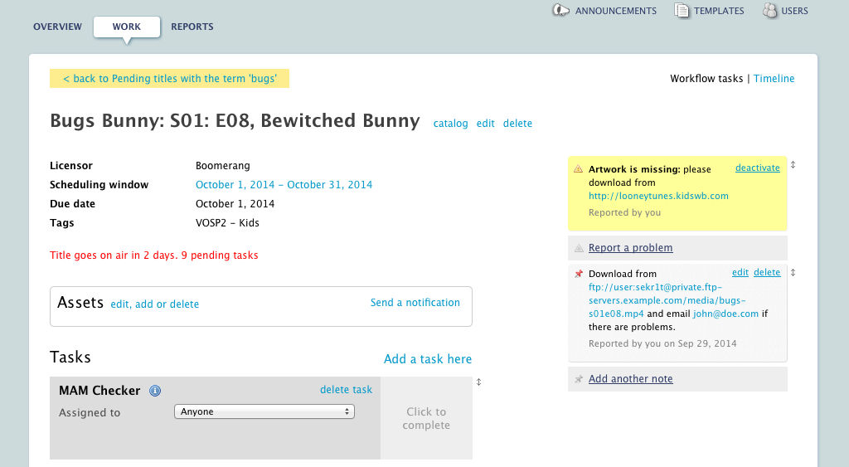Delete the Download from note
849x467 pixels.
click(767, 273)
